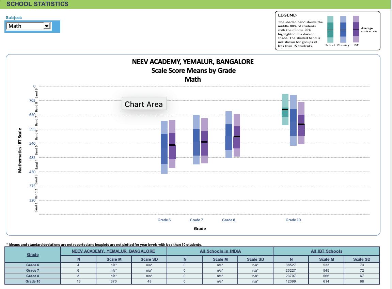Click the IBT N value 23227

[x=291, y=271]
